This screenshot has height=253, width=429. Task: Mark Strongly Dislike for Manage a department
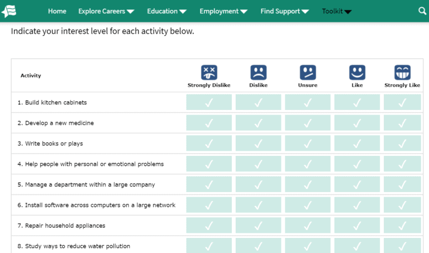tap(209, 184)
